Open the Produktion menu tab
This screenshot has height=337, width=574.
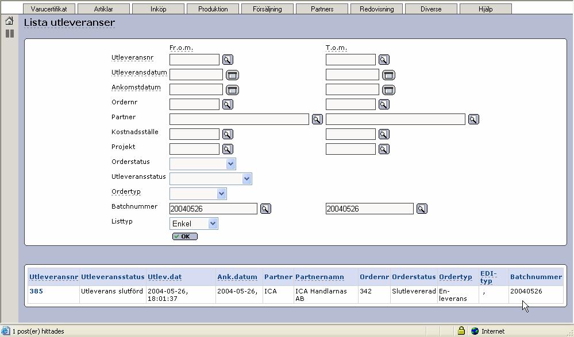(x=213, y=9)
